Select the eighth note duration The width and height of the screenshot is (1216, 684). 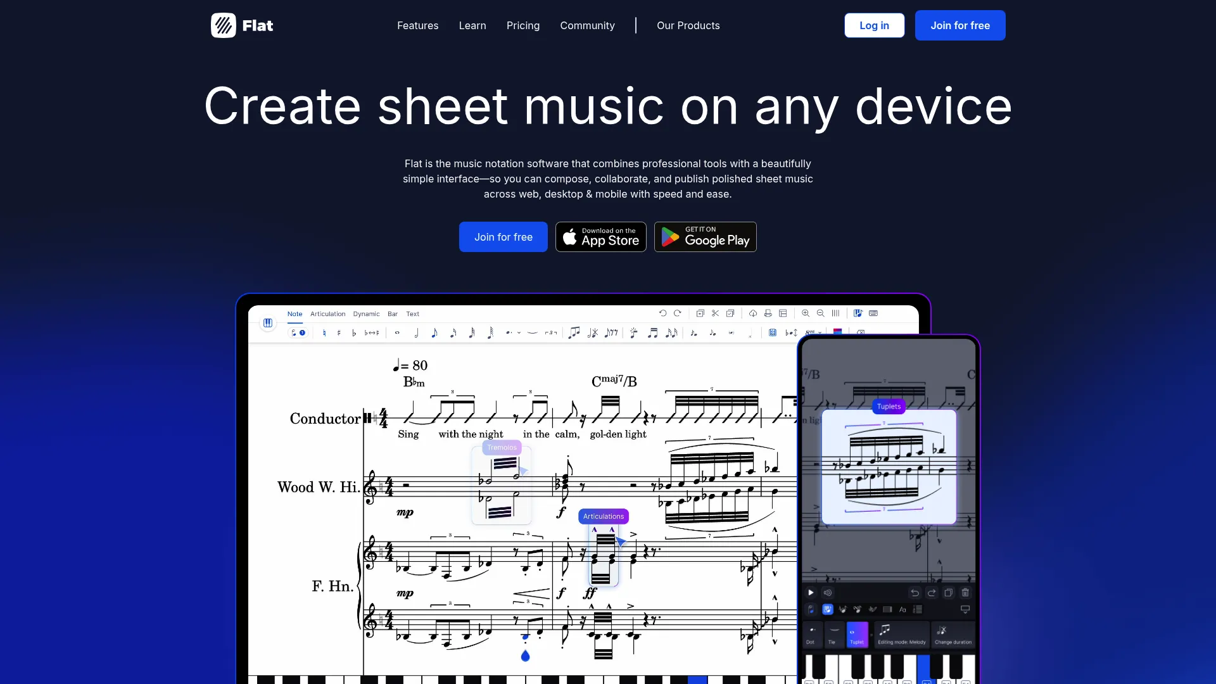(434, 332)
